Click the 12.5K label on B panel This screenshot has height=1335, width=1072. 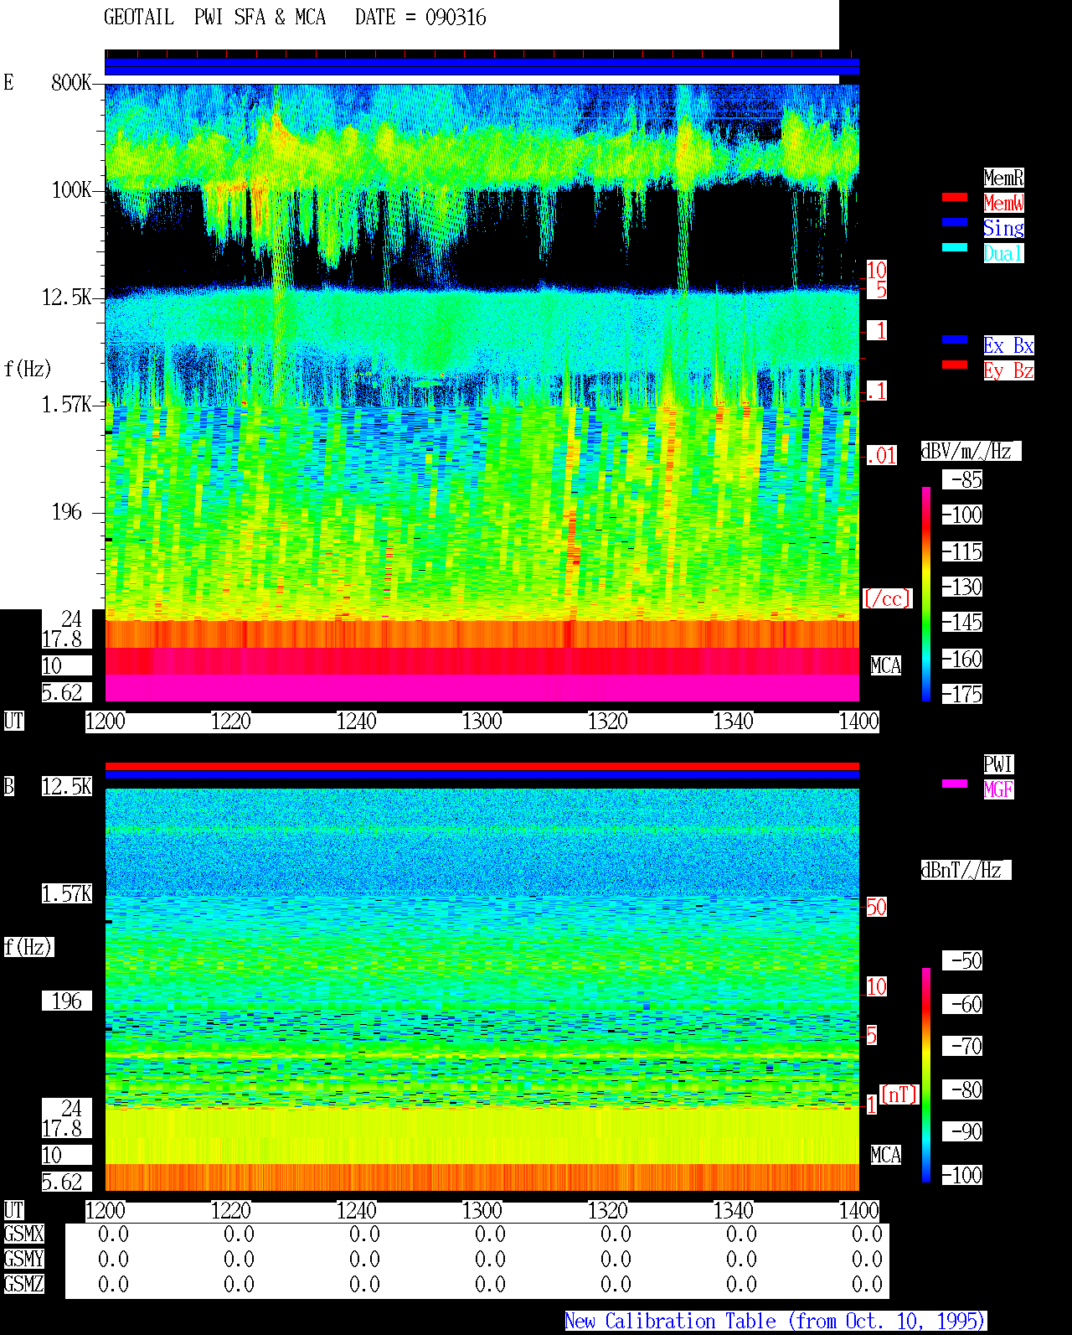[x=67, y=786]
